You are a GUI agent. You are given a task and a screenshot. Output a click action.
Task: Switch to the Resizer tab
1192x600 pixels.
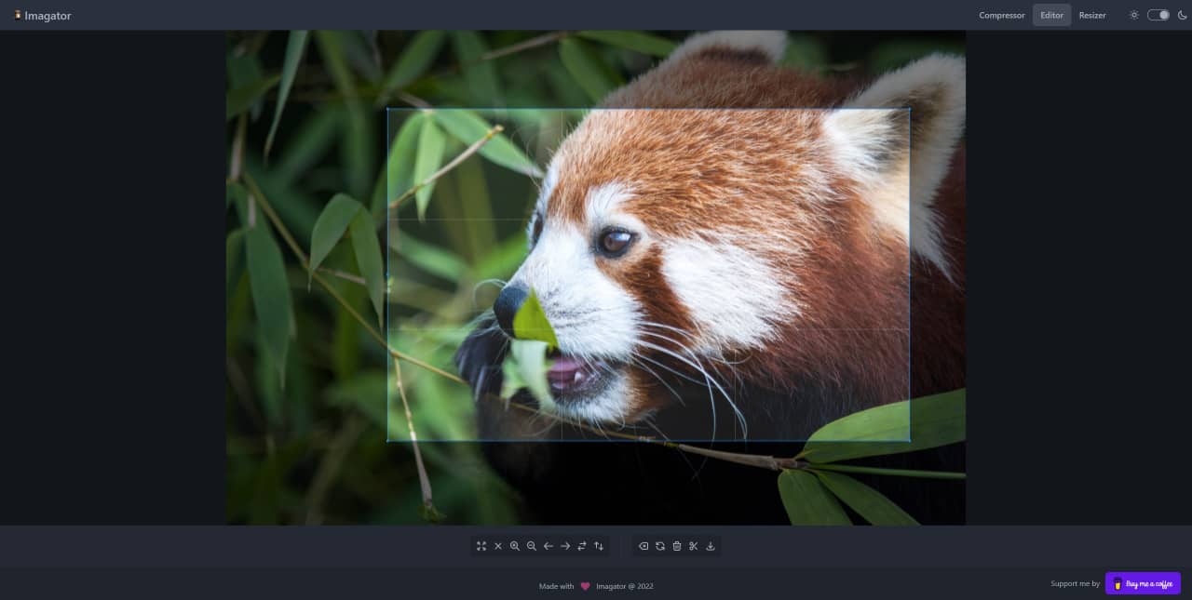click(1092, 15)
